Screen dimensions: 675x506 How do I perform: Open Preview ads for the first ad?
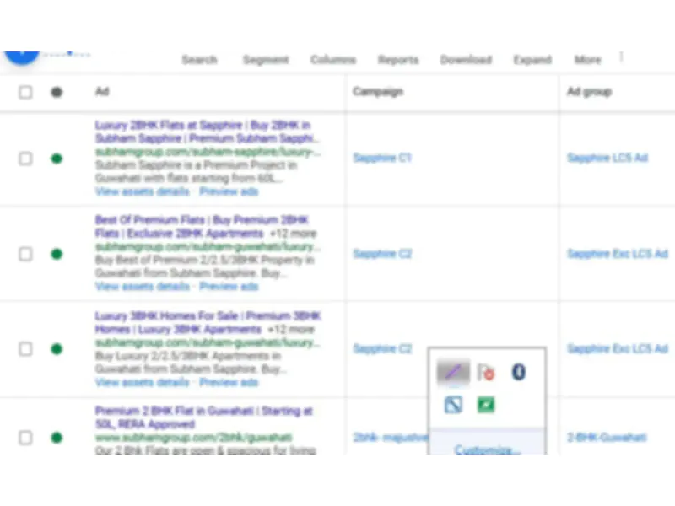click(228, 192)
